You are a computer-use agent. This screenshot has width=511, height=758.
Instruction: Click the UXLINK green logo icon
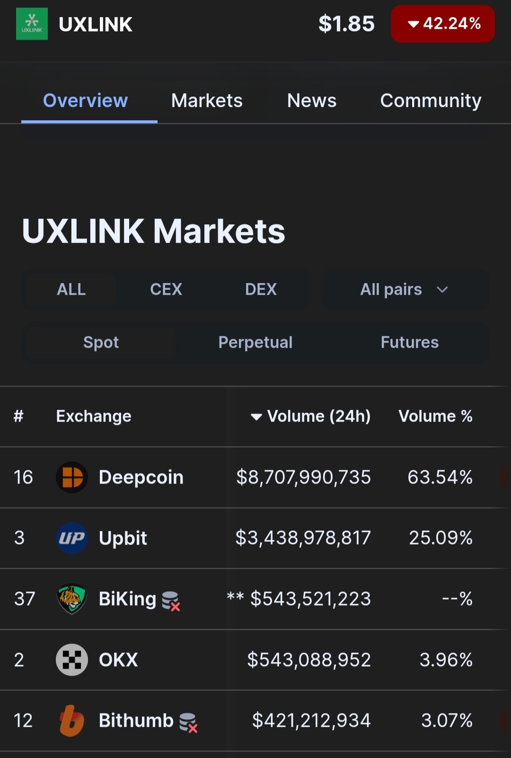(32, 24)
